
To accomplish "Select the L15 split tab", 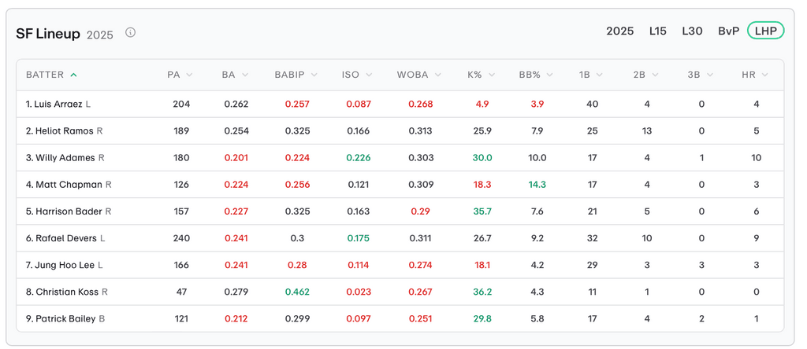I will point(657,31).
